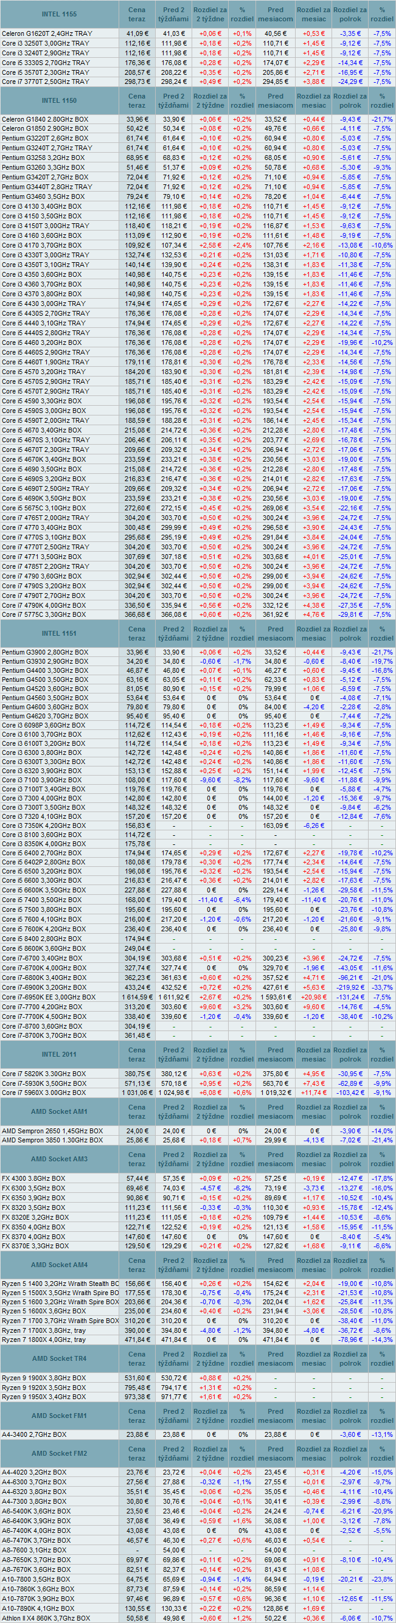Click Pred 2 týždňami header in AMD Socket FM1 section
This screenshot has height=1623, width=396.
(x=173, y=1416)
